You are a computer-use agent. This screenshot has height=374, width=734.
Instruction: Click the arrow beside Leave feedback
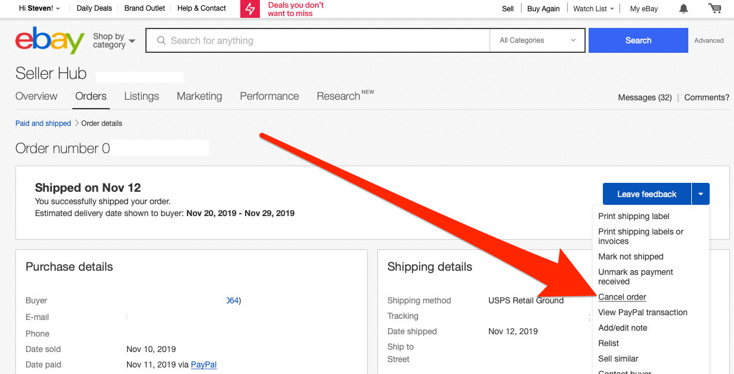[701, 194]
